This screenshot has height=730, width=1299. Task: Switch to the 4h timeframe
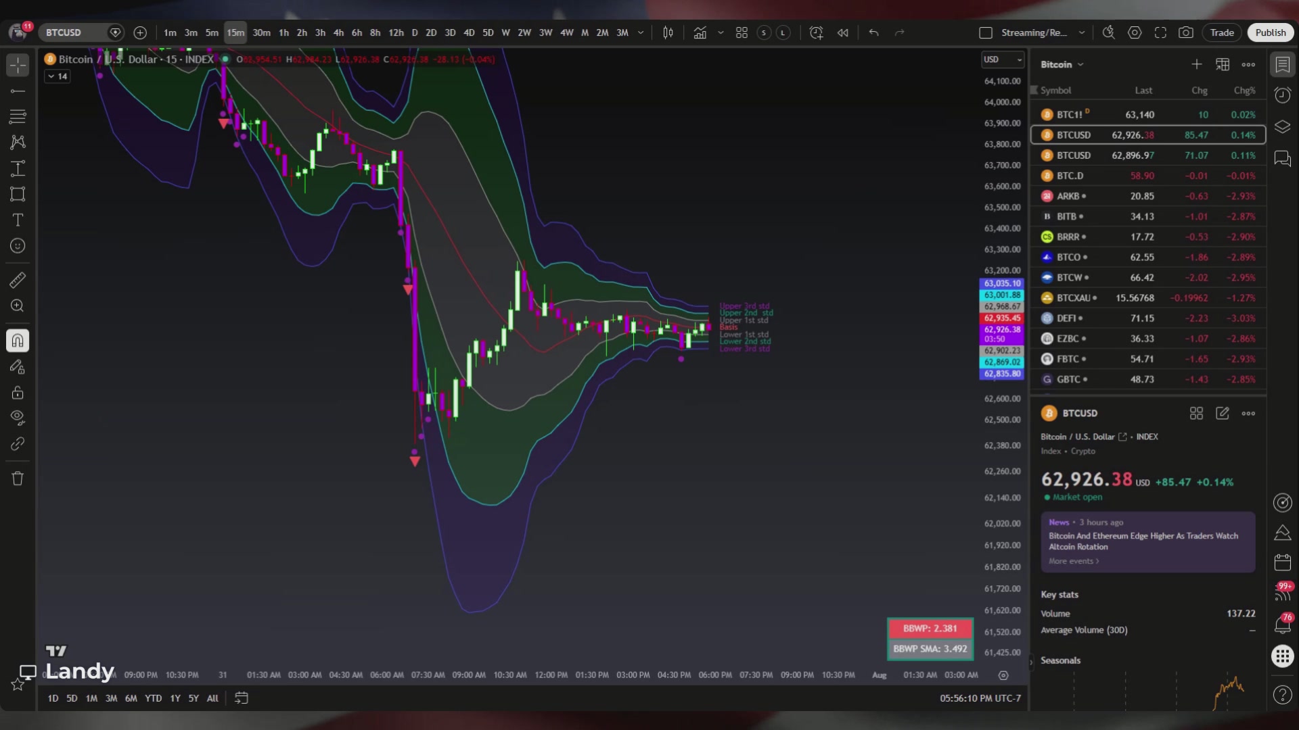pyautogui.click(x=338, y=32)
